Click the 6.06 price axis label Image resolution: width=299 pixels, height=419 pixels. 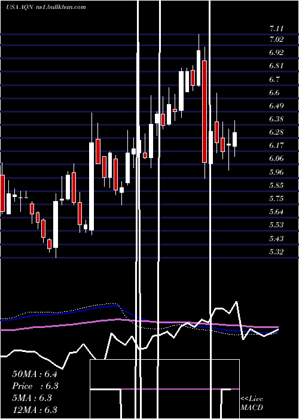276,159
